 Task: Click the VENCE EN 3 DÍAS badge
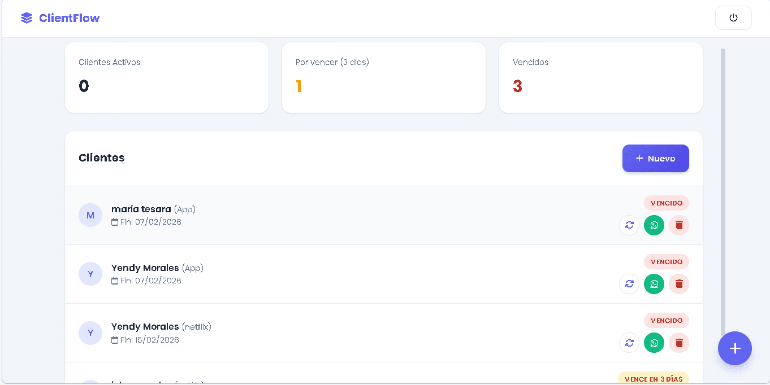point(653,378)
